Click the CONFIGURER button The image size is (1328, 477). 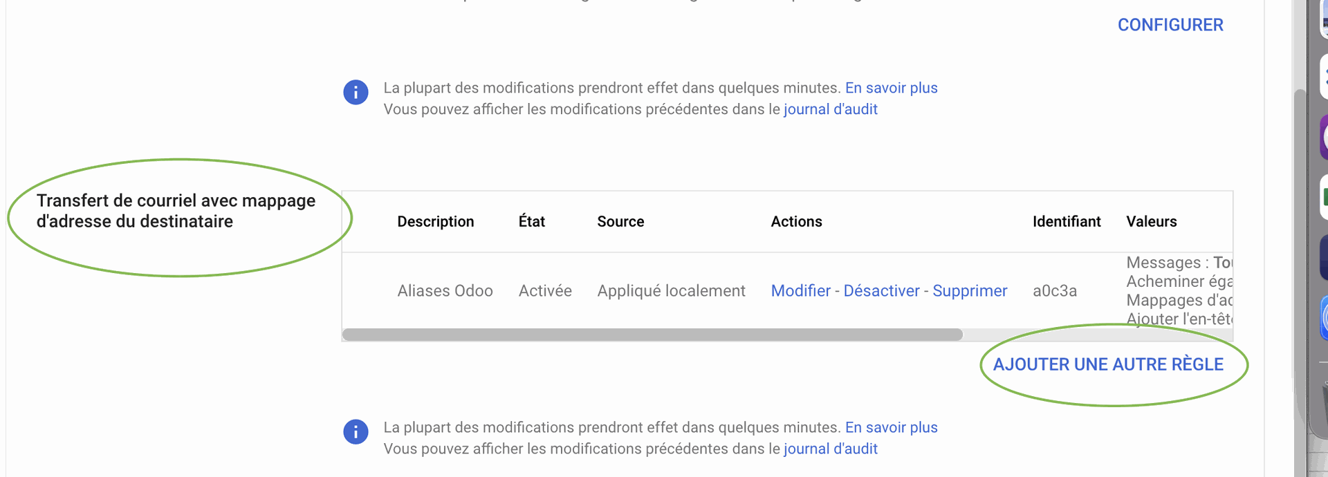pos(1170,25)
